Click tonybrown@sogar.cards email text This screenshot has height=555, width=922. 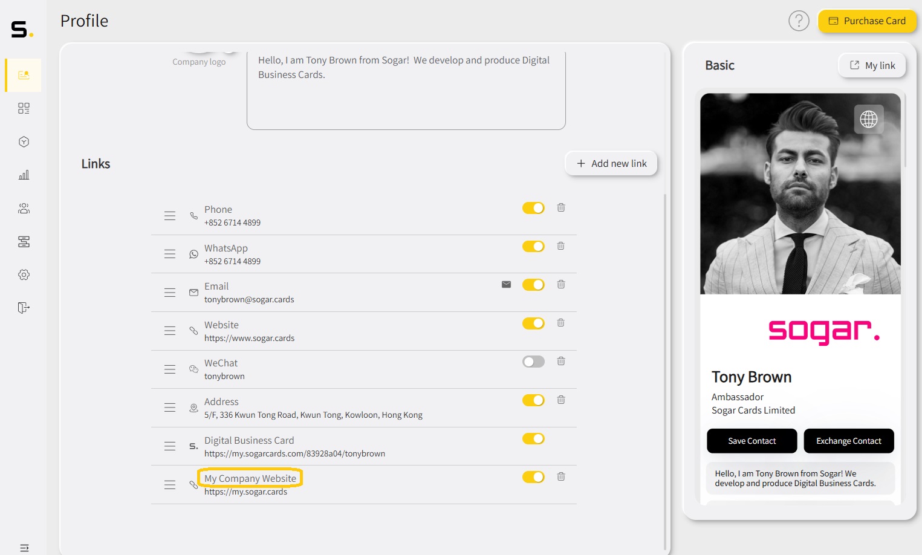point(249,299)
